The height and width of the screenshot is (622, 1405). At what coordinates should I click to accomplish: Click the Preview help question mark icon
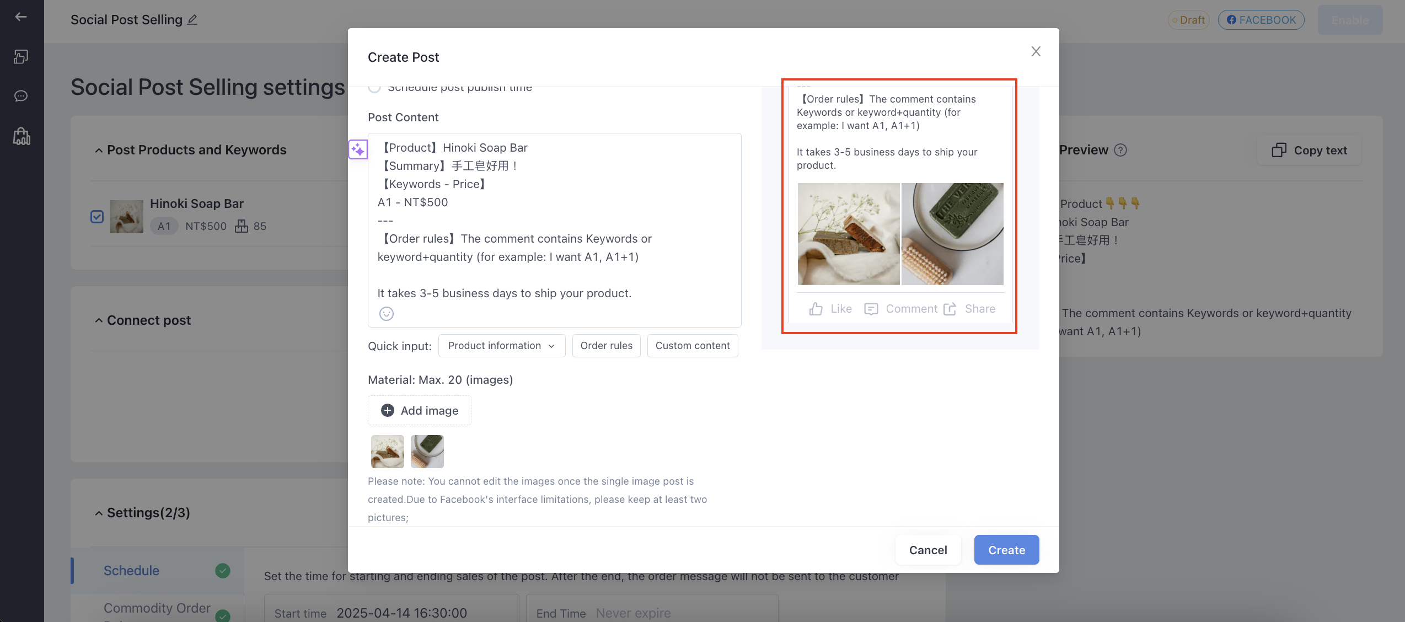click(1120, 150)
